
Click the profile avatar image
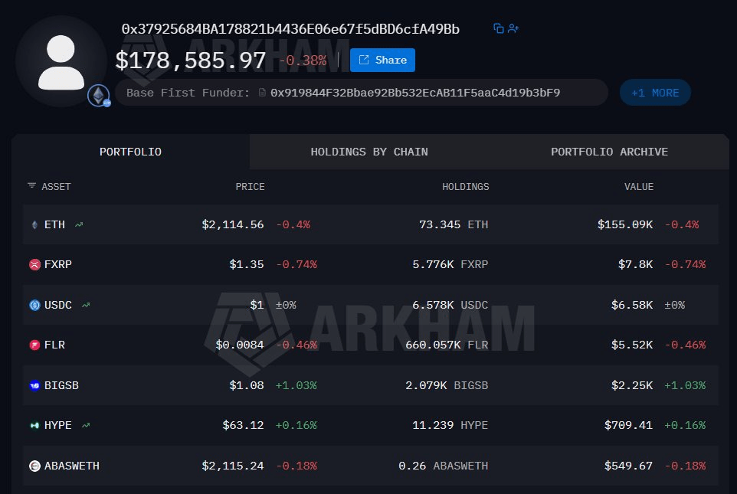tap(61, 61)
